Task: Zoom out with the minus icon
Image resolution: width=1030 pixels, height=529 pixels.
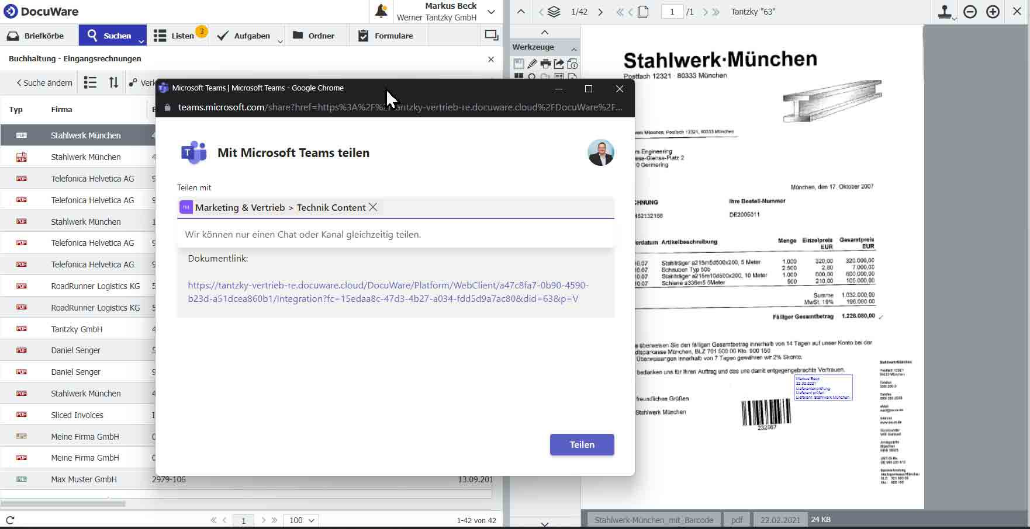Action: point(970,12)
